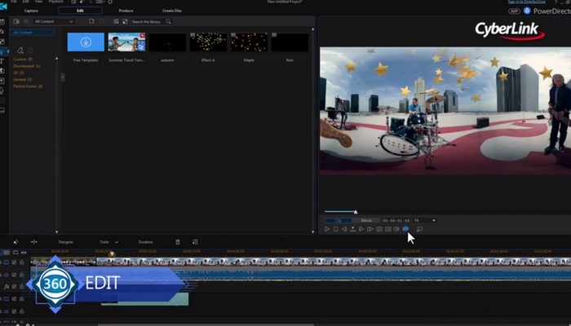This screenshot has width=571, height=326.
Task: Click the Play button in preview controls
Action: coord(326,229)
